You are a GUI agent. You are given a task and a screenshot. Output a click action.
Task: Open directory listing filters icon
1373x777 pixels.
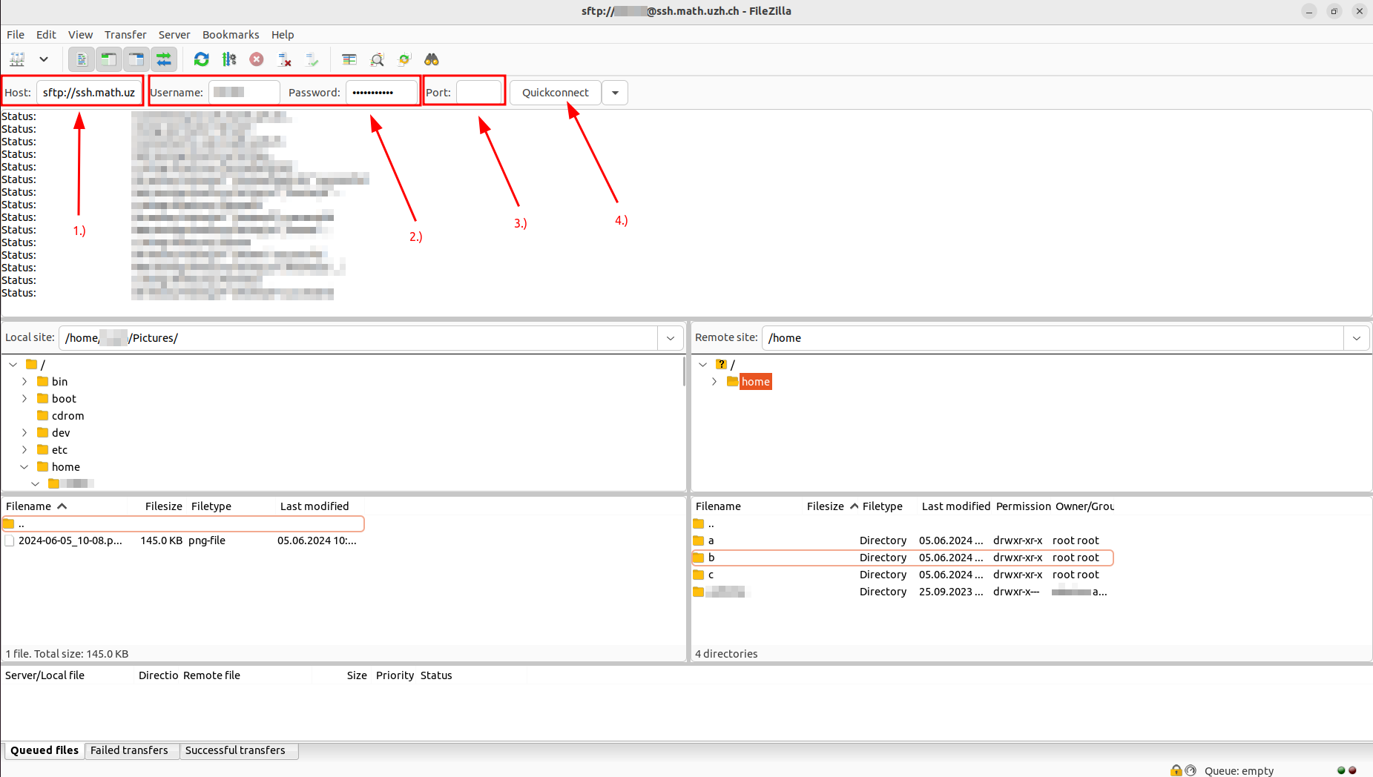[x=349, y=59]
